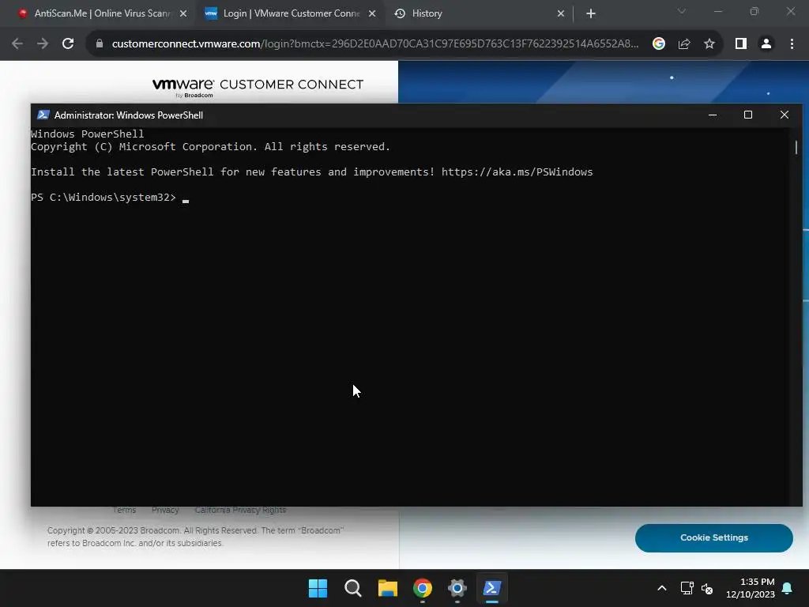This screenshot has height=607, width=809.
Task: Click the PowerShell vertical scrollbar thumb
Action: click(x=796, y=147)
